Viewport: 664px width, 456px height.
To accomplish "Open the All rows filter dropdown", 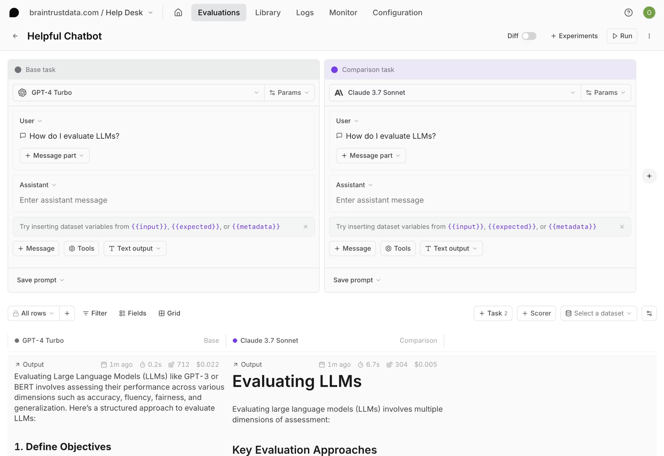I will pyautogui.click(x=33, y=313).
